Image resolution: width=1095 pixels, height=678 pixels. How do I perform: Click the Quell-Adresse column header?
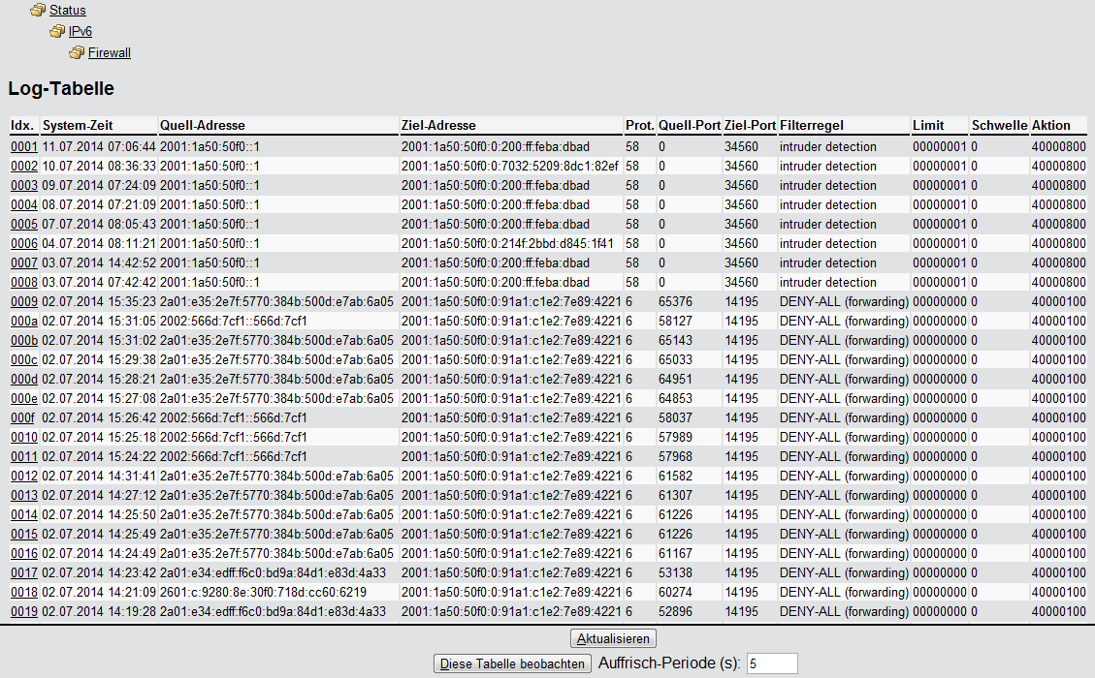click(x=203, y=126)
